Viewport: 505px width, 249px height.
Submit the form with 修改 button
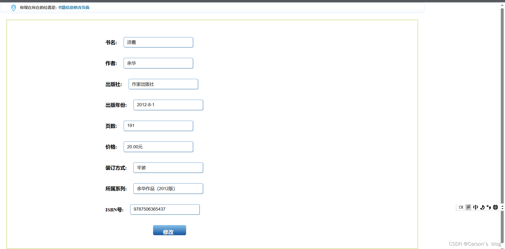pyautogui.click(x=169, y=230)
